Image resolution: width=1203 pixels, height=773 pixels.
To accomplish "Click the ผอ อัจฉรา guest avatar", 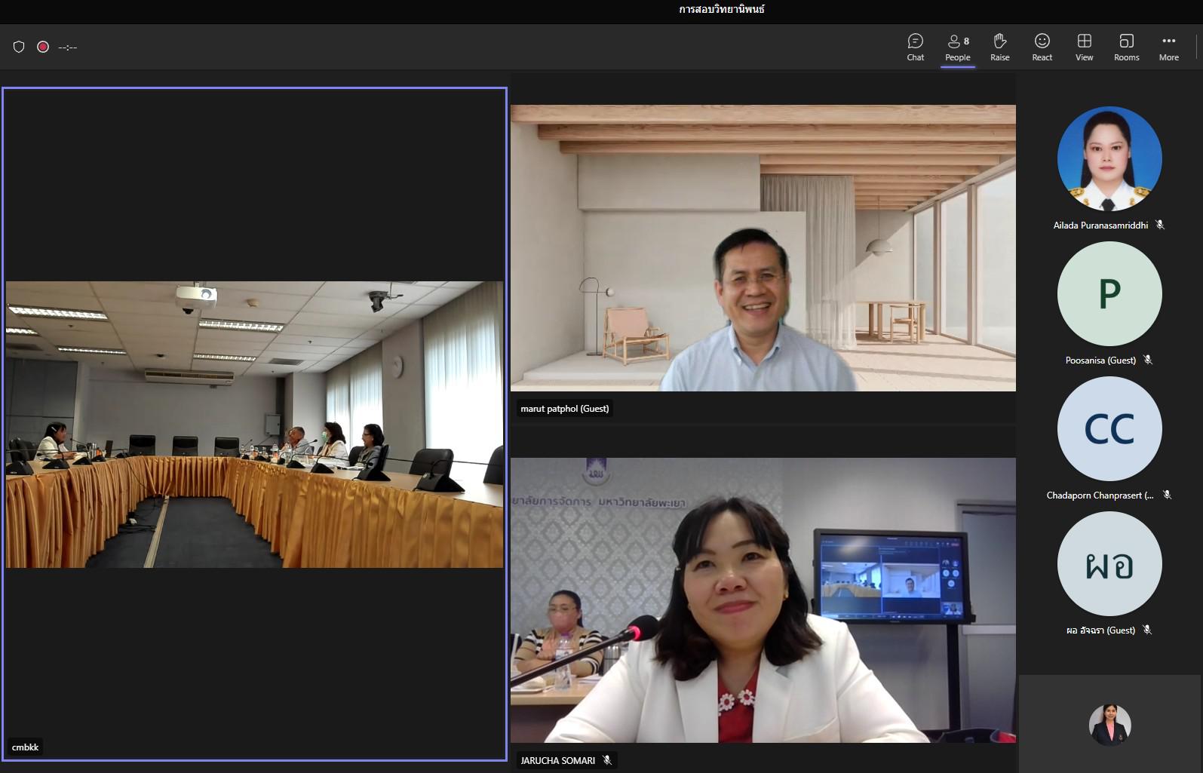I will click(x=1109, y=563).
